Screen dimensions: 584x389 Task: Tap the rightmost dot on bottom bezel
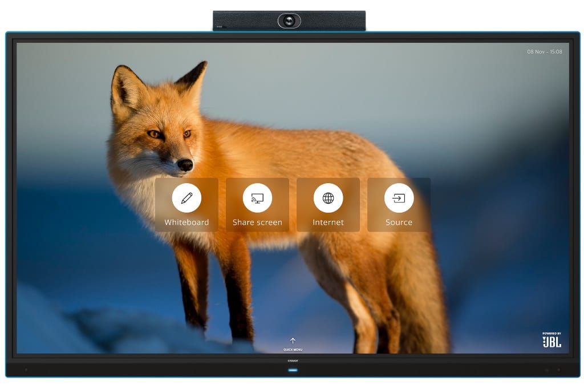pyautogui.click(x=558, y=370)
